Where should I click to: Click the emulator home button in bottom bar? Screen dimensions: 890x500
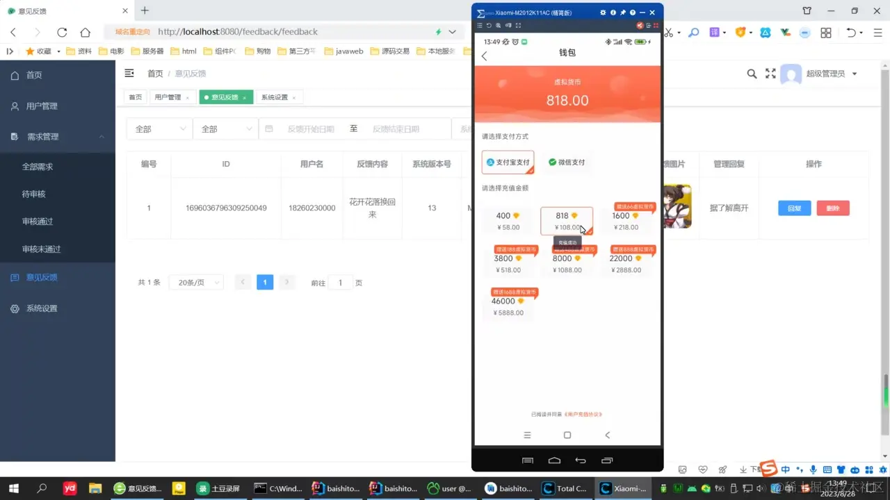click(x=554, y=460)
